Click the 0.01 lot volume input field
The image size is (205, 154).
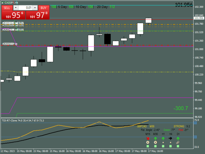click(x=25, y=8)
